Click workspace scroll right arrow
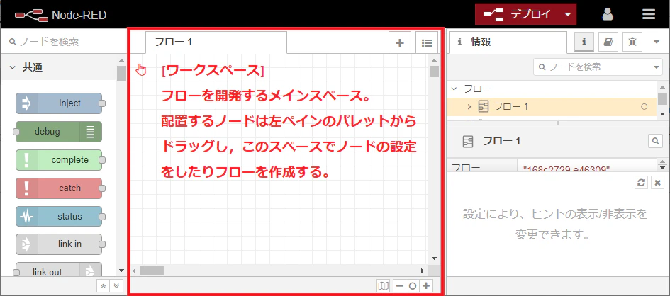Viewport: 670px width, 296px height. 423,271
